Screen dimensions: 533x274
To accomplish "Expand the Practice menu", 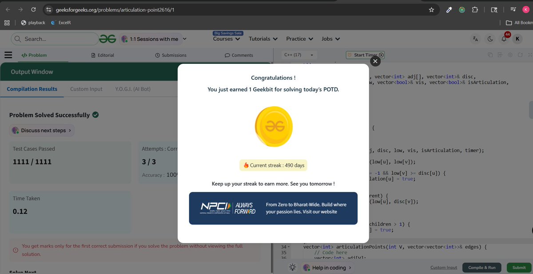I will tap(299, 39).
